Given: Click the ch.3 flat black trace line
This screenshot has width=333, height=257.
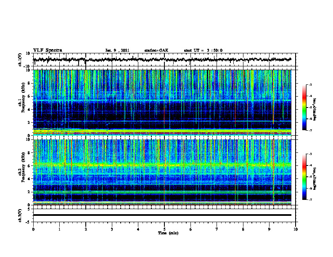Looking at the screenshot, I should (162, 215).
